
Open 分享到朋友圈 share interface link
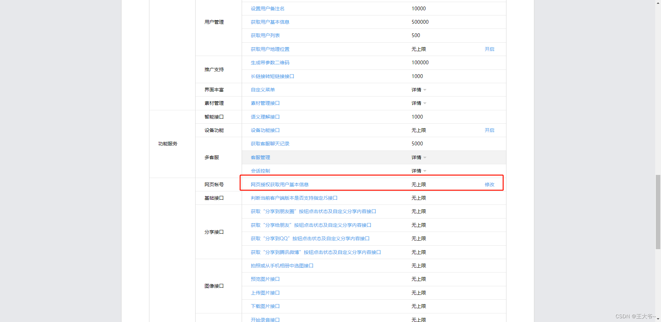coord(313,211)
